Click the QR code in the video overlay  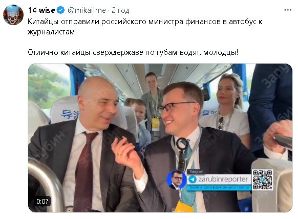pyautogui.click(x=262, y=180)
